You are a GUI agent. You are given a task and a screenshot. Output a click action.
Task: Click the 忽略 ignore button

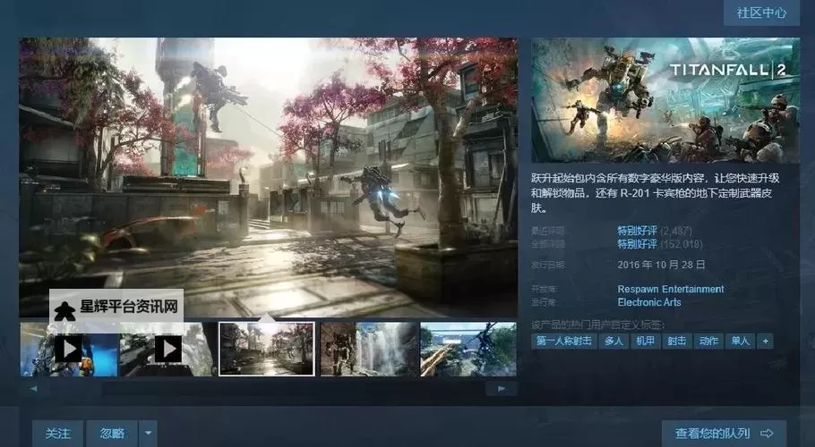[112, 434]
